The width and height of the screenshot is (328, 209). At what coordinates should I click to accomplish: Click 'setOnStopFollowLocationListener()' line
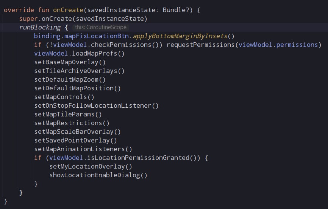click(96, 106)
